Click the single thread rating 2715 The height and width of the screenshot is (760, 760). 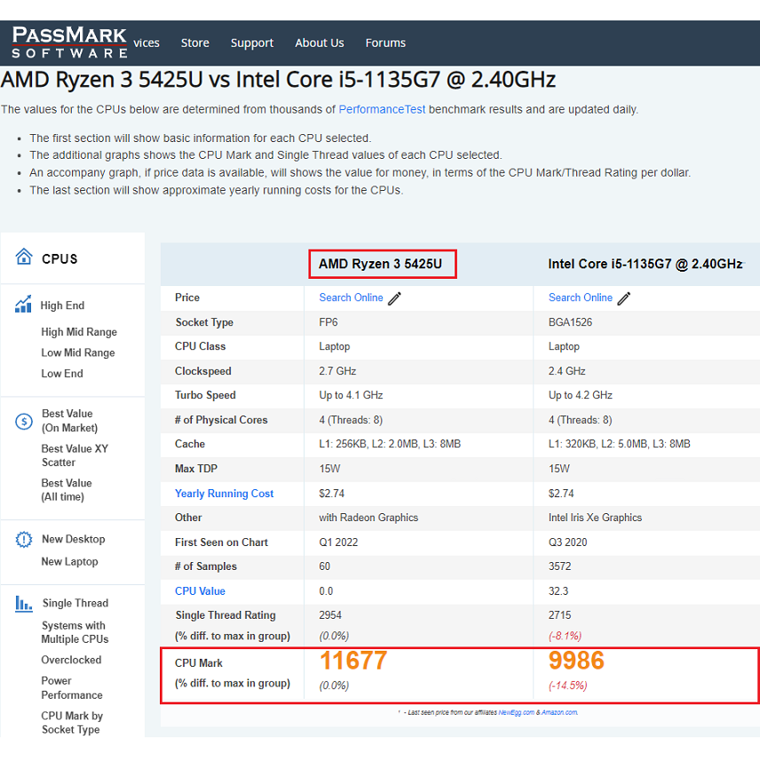pos(559,615)
